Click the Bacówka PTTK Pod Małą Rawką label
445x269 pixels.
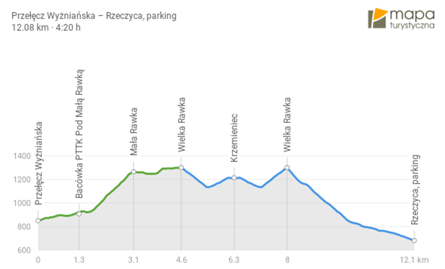pyautogui.click(x=79, y=134)
